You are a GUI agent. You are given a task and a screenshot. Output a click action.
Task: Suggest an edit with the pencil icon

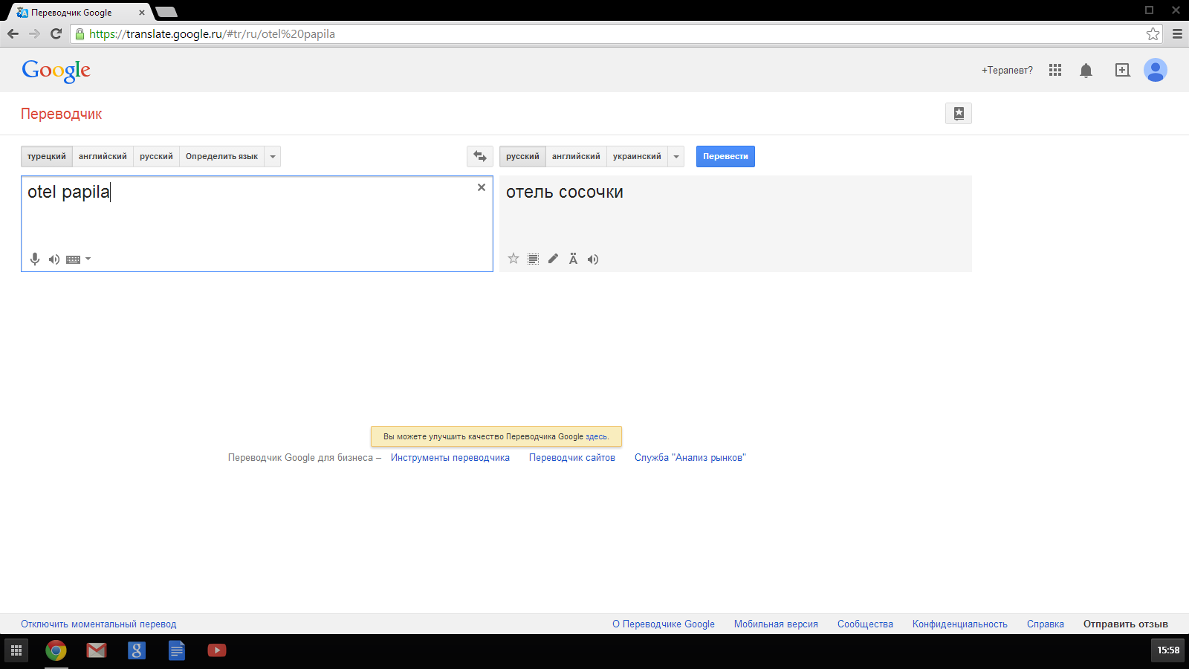553,259
